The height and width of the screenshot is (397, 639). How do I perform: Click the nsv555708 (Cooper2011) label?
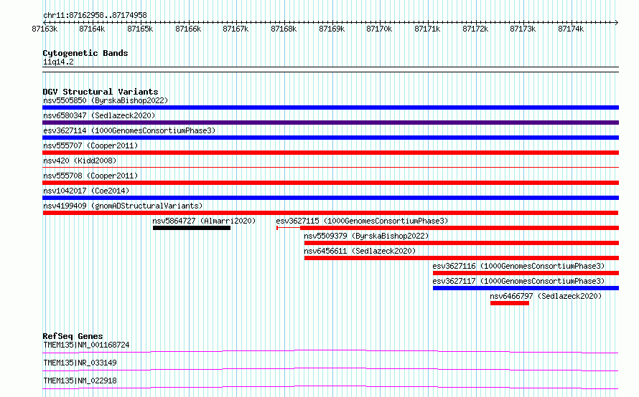90,176
